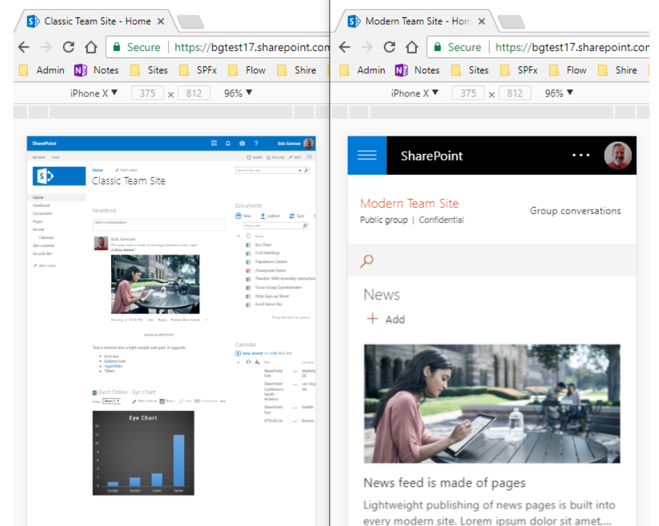Open the BROWSE ribbon tab on classic site
Image resolution: width=659 pixels, height=526 pixels.
tap(39, 157)
